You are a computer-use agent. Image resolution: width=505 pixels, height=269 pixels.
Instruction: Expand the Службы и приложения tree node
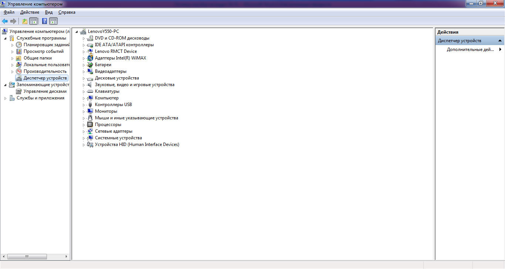click(x=5, y=98)
